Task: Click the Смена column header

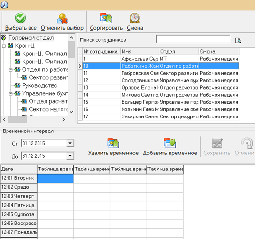Action: coord(218,52)
